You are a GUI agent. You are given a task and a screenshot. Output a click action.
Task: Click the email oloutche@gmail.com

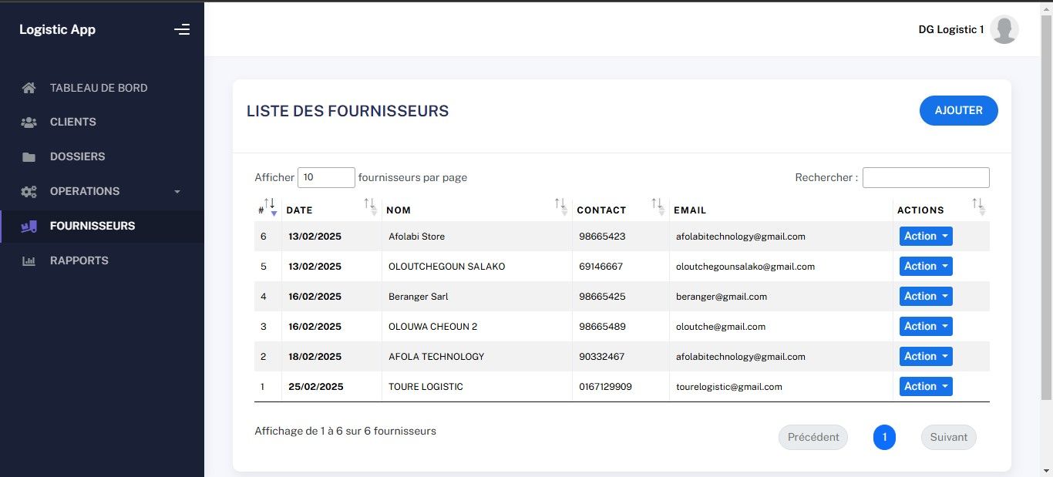click(721, 327)
